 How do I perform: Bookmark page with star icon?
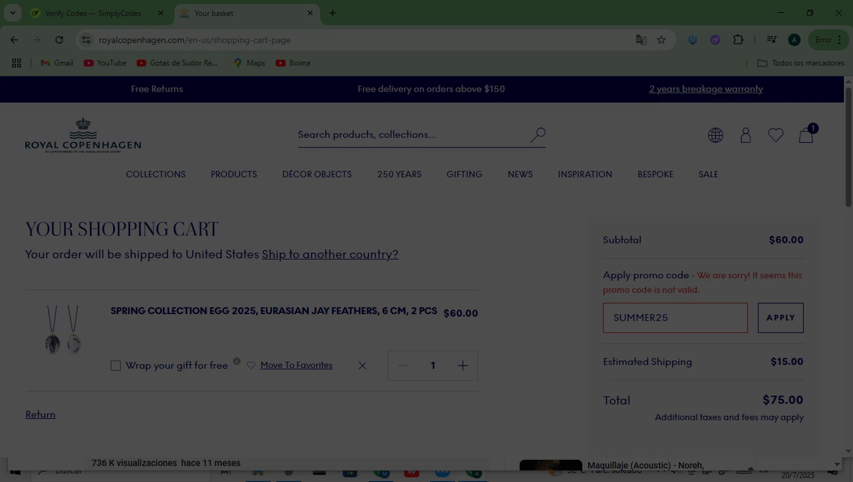coord(661,40)
